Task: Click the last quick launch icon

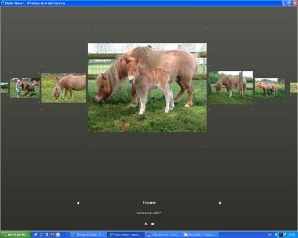Action: pos(58,235)
